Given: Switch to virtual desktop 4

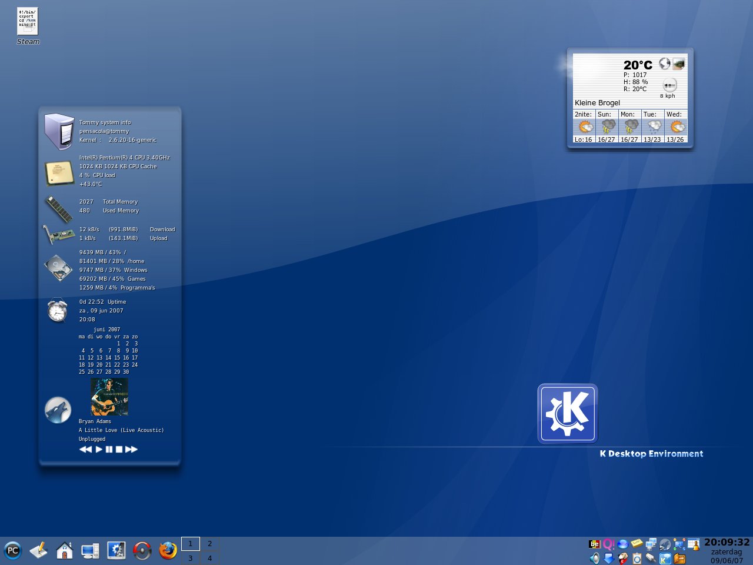Looking at the screenshot, I should pos(209,558).
